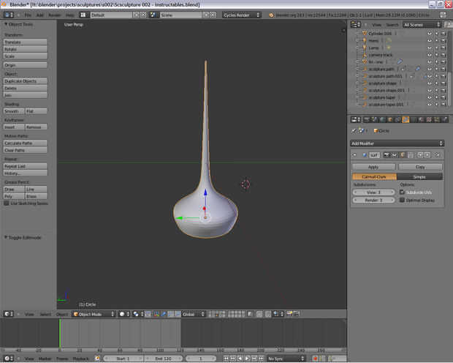Select sculpture shape.001 in outliner

[x=387, y=90]
